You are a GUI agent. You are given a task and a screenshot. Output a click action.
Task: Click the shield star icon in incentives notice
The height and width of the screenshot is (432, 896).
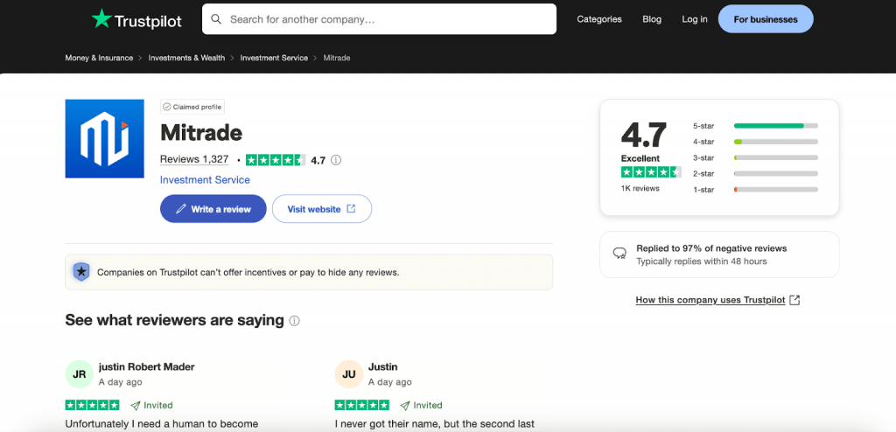coord(81,272)
